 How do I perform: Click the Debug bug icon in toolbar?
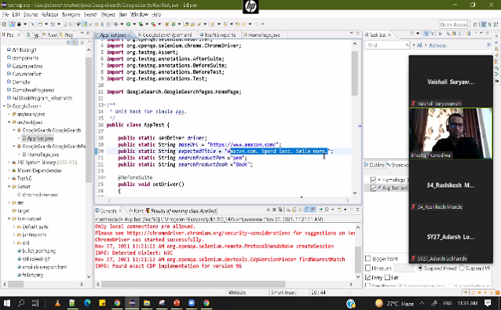pos(116,24)
